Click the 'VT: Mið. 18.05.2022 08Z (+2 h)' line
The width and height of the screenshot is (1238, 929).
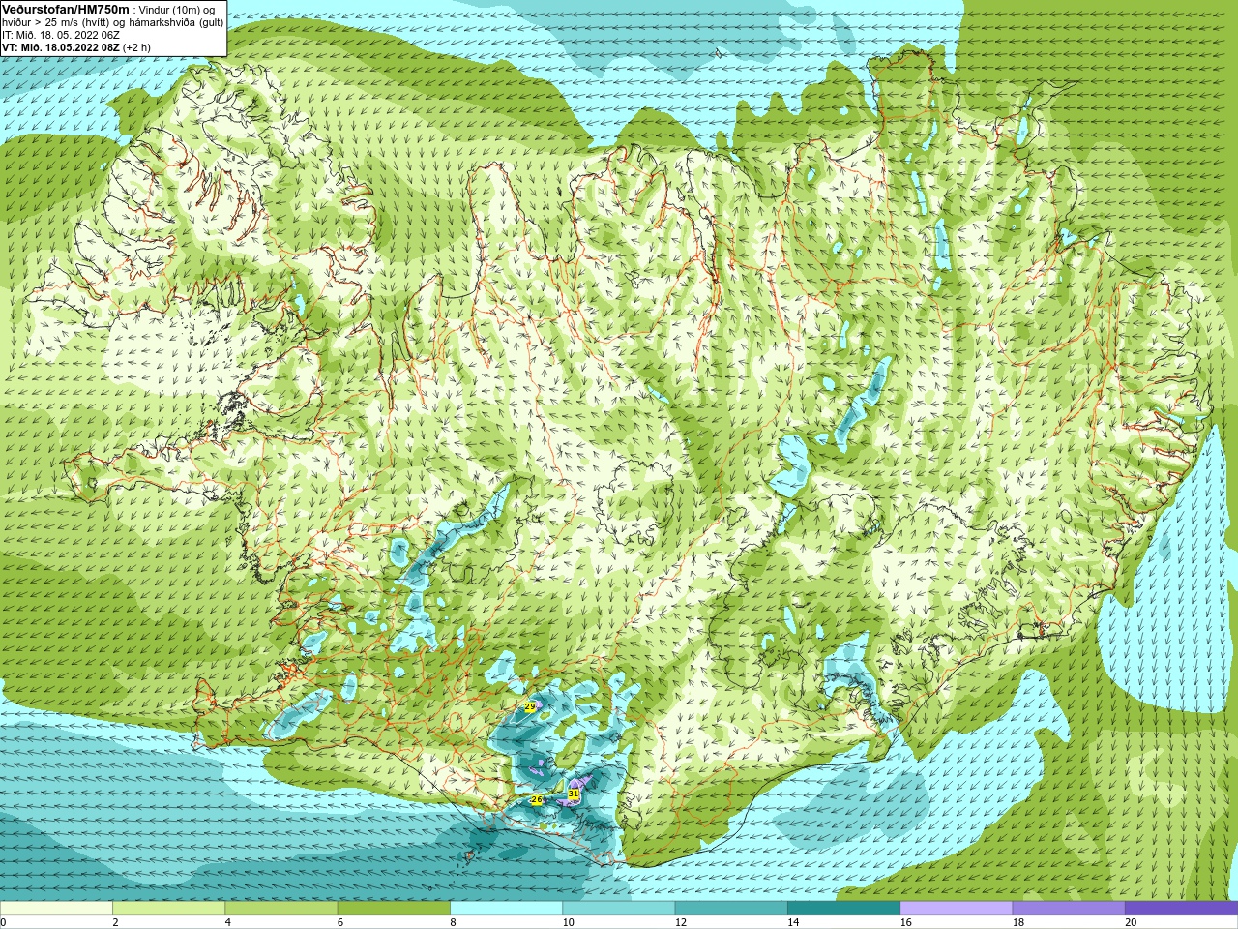point(76,47)
